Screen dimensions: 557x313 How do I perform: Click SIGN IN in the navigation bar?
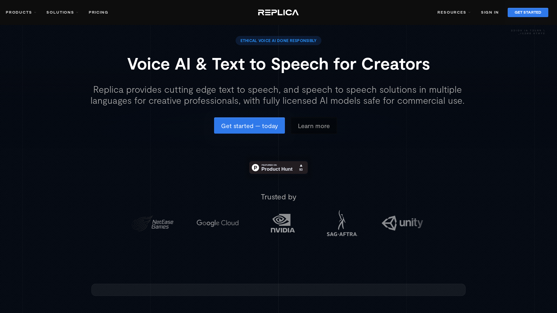click(x=490, y=12)
